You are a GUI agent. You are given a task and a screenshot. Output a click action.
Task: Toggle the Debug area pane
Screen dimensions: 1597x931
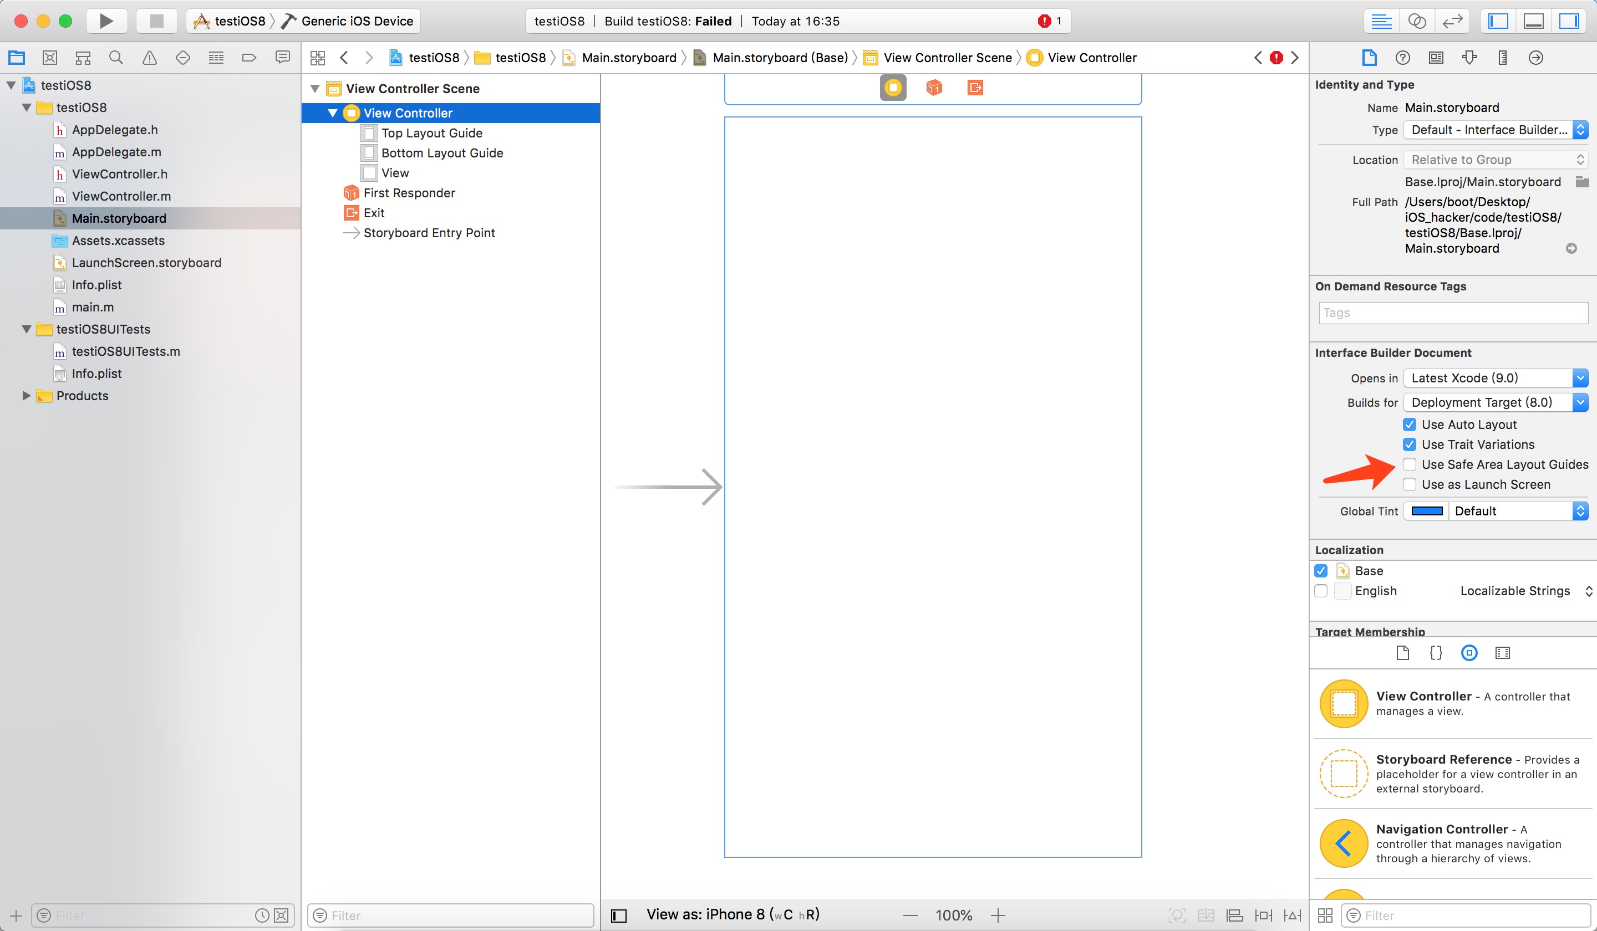click(x=1533, y=21)
